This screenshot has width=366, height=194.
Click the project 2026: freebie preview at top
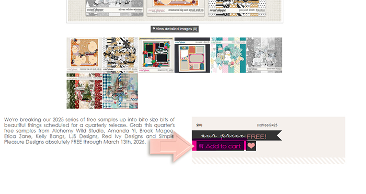237,8
